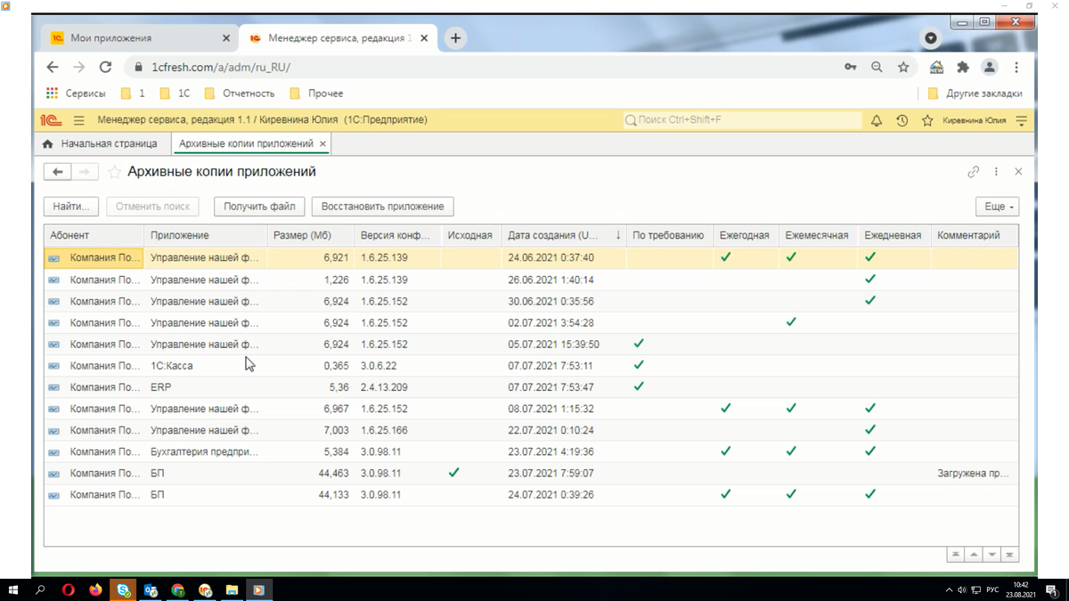The height and width of the screenshot is (601, 1069).
Task: Open Opera from the taskbar
Action: click(69, 589)
